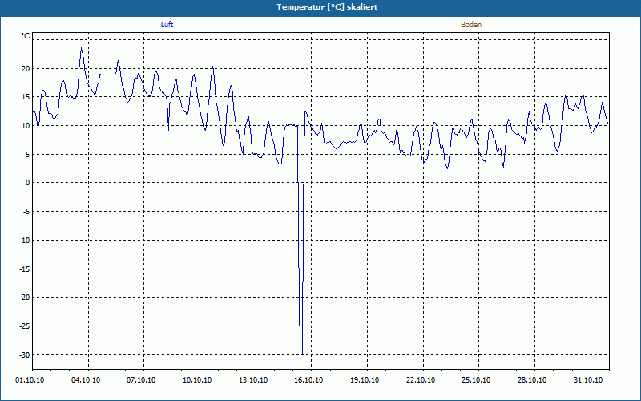Click the 0 value on the temperature axis

pos(28,183)
